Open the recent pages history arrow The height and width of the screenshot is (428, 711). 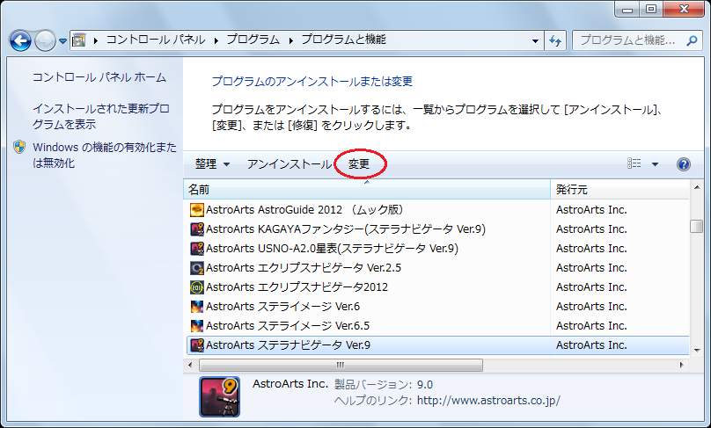coord(63,41)
